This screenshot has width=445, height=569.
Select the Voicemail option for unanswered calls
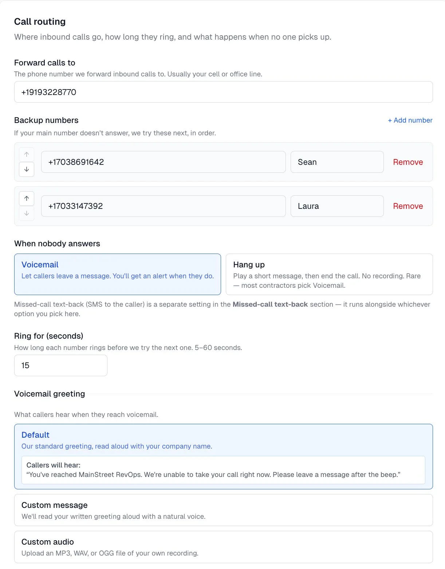pos(117,274)
